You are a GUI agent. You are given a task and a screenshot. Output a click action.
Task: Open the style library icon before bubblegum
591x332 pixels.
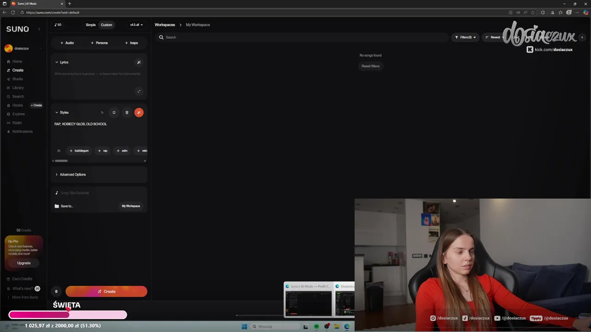(x=59, y=151)
